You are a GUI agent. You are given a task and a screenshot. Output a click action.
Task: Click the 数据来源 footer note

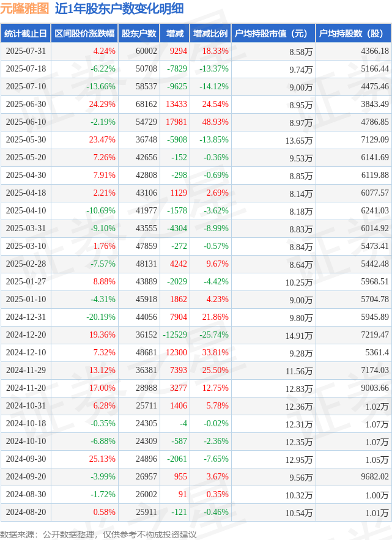pyautogui.click(x=98, y=534)
